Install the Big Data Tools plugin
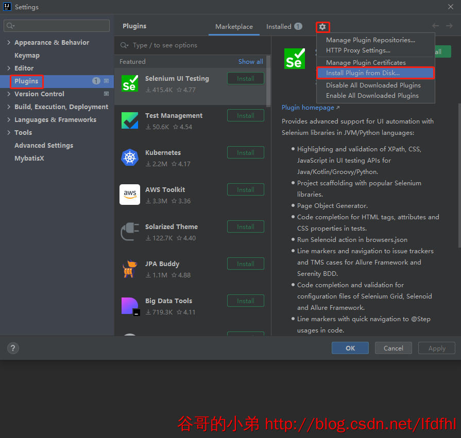The height and width of the screenshot is (438, 461). (x=246, y=301)
